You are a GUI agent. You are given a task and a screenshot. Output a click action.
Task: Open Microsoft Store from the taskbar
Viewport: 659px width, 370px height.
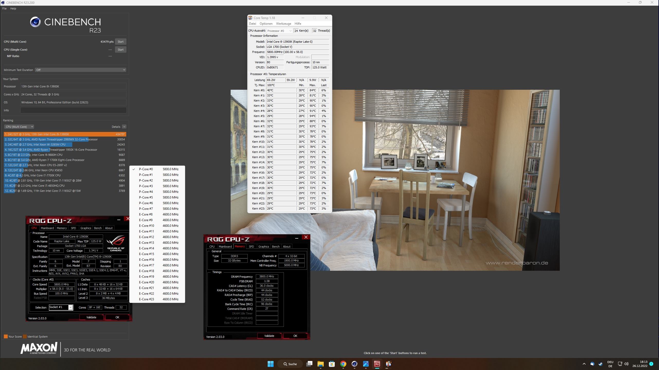[x=332, y=364]
